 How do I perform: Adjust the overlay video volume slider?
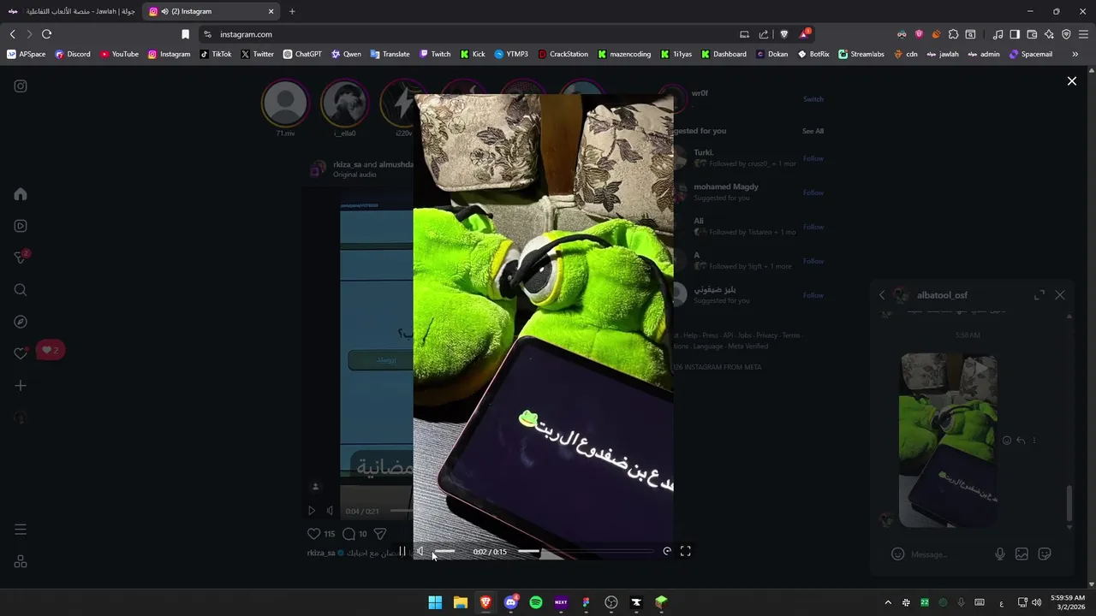tap(444, 552)
